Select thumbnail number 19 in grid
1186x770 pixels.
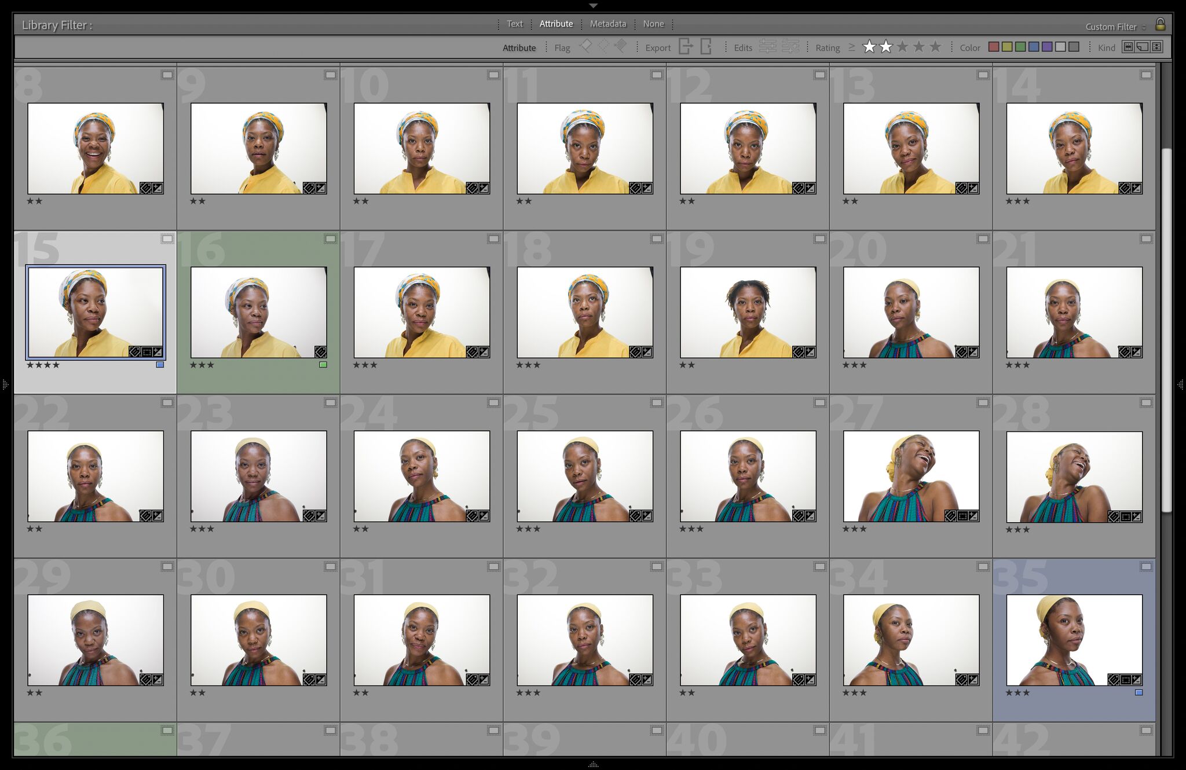click(x=748, y=312)
